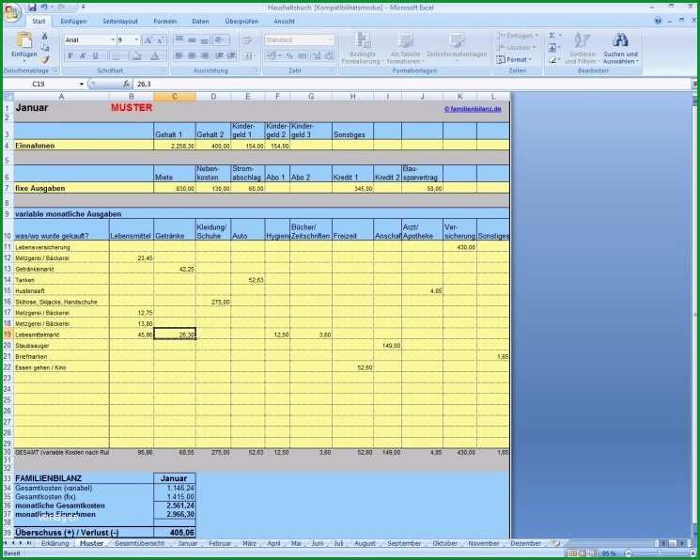Click the Office button logo
The image size is (700, 560).
[x=12, y=13]
